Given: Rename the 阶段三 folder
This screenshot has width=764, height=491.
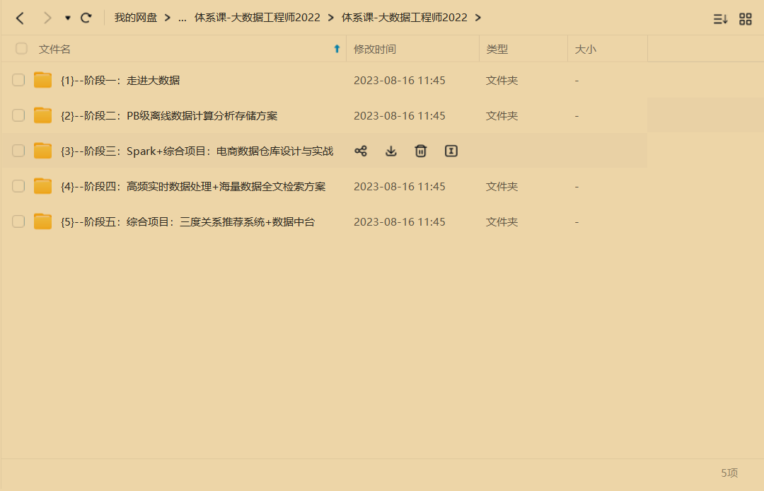Looking at the screenshot, I should (x=451, y=151).
